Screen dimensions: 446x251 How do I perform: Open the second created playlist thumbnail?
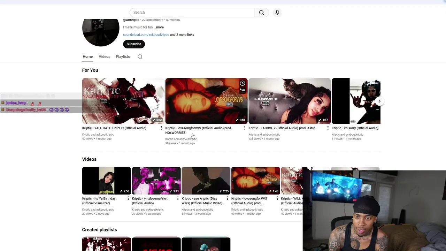(156, 244)
